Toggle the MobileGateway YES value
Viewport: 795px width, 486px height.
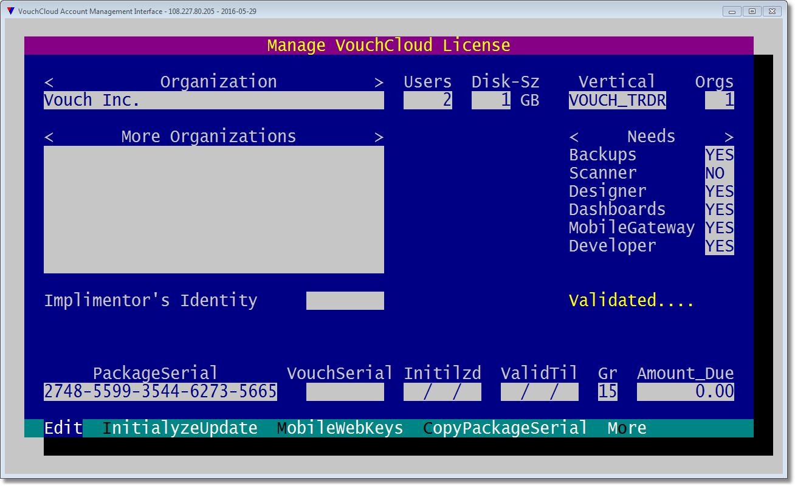(x=720, y=228)
